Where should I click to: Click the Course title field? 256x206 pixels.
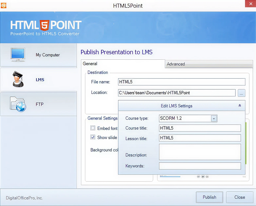pyautogui.click(x=200, y=128)
